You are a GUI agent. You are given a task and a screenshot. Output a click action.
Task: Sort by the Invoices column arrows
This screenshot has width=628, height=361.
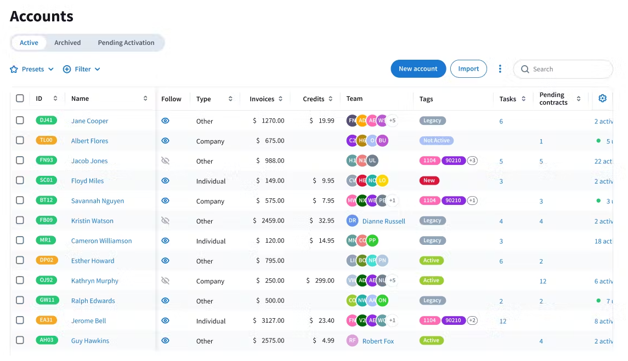point(280,99)
